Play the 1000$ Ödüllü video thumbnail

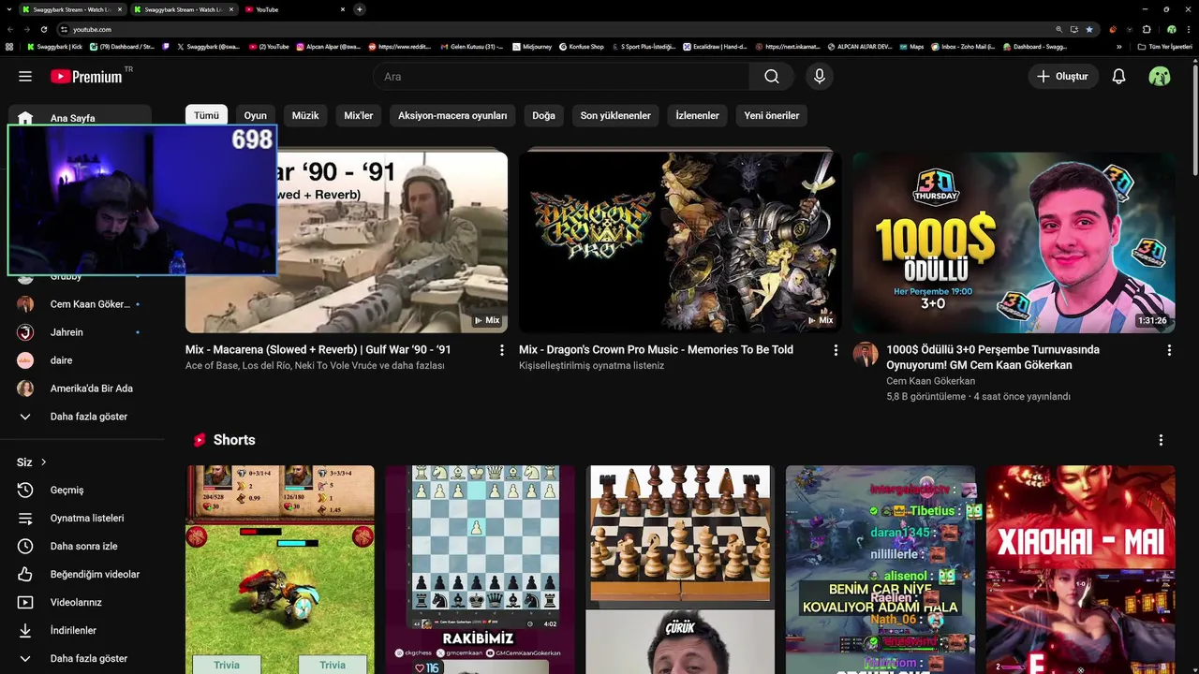tap(1014, 242)
